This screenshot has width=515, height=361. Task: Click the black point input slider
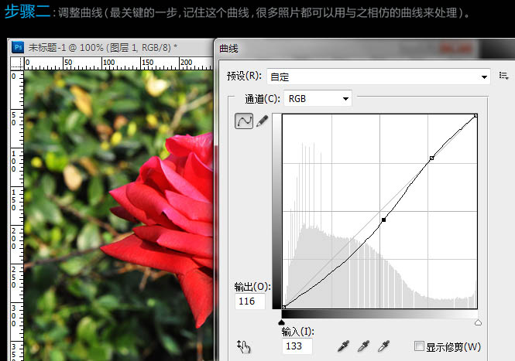coord(282,322)
